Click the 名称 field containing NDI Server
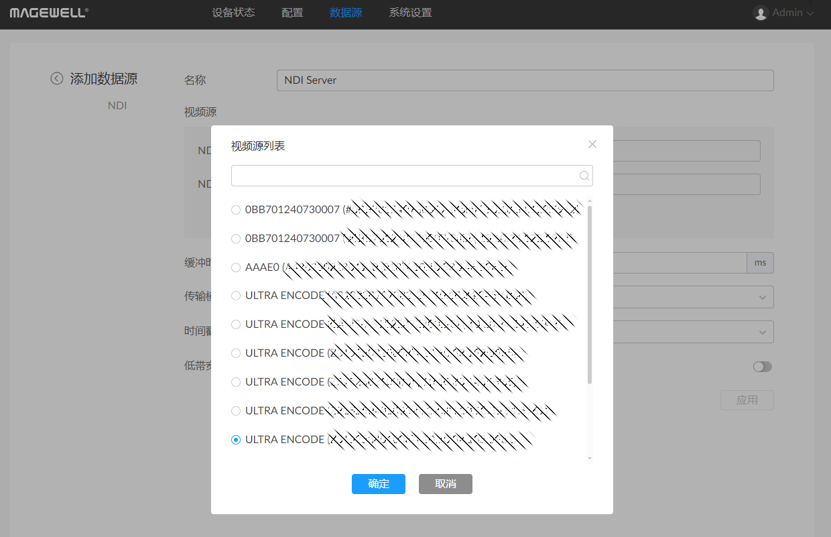This screenshot has height=537, width=831. tap(525, 80)
